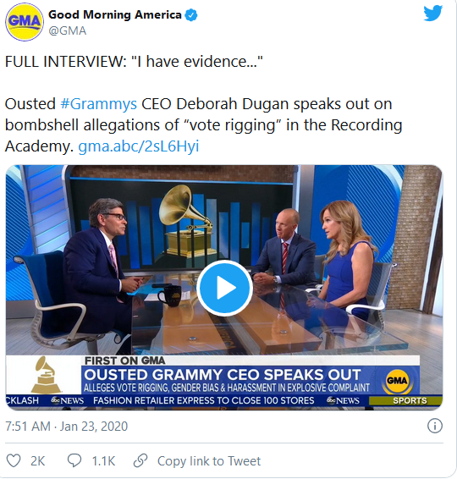
Task: Click the chain link icon
Action: coord(140,460)
